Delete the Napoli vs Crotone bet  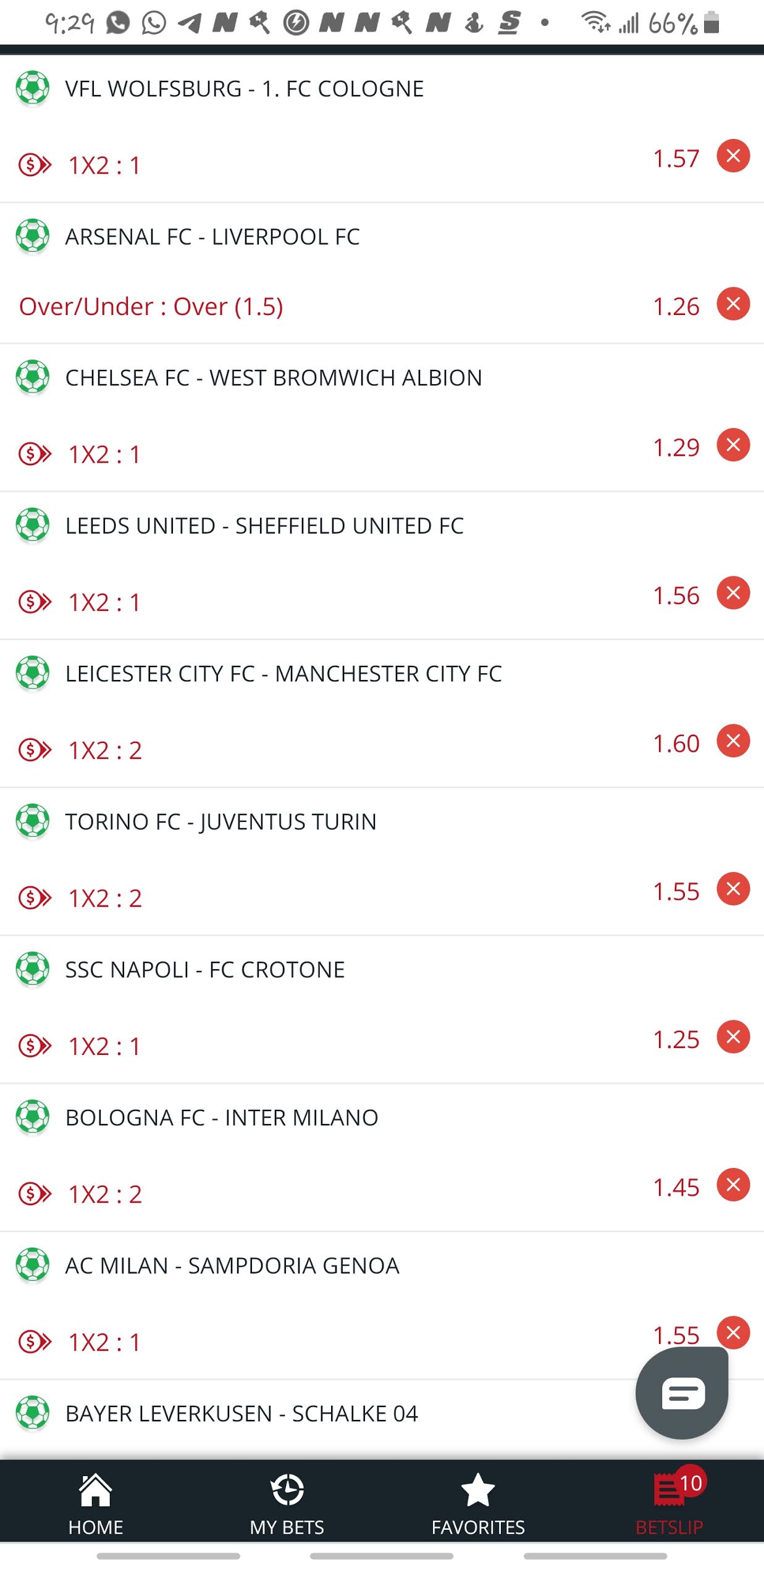(733, 1036)
